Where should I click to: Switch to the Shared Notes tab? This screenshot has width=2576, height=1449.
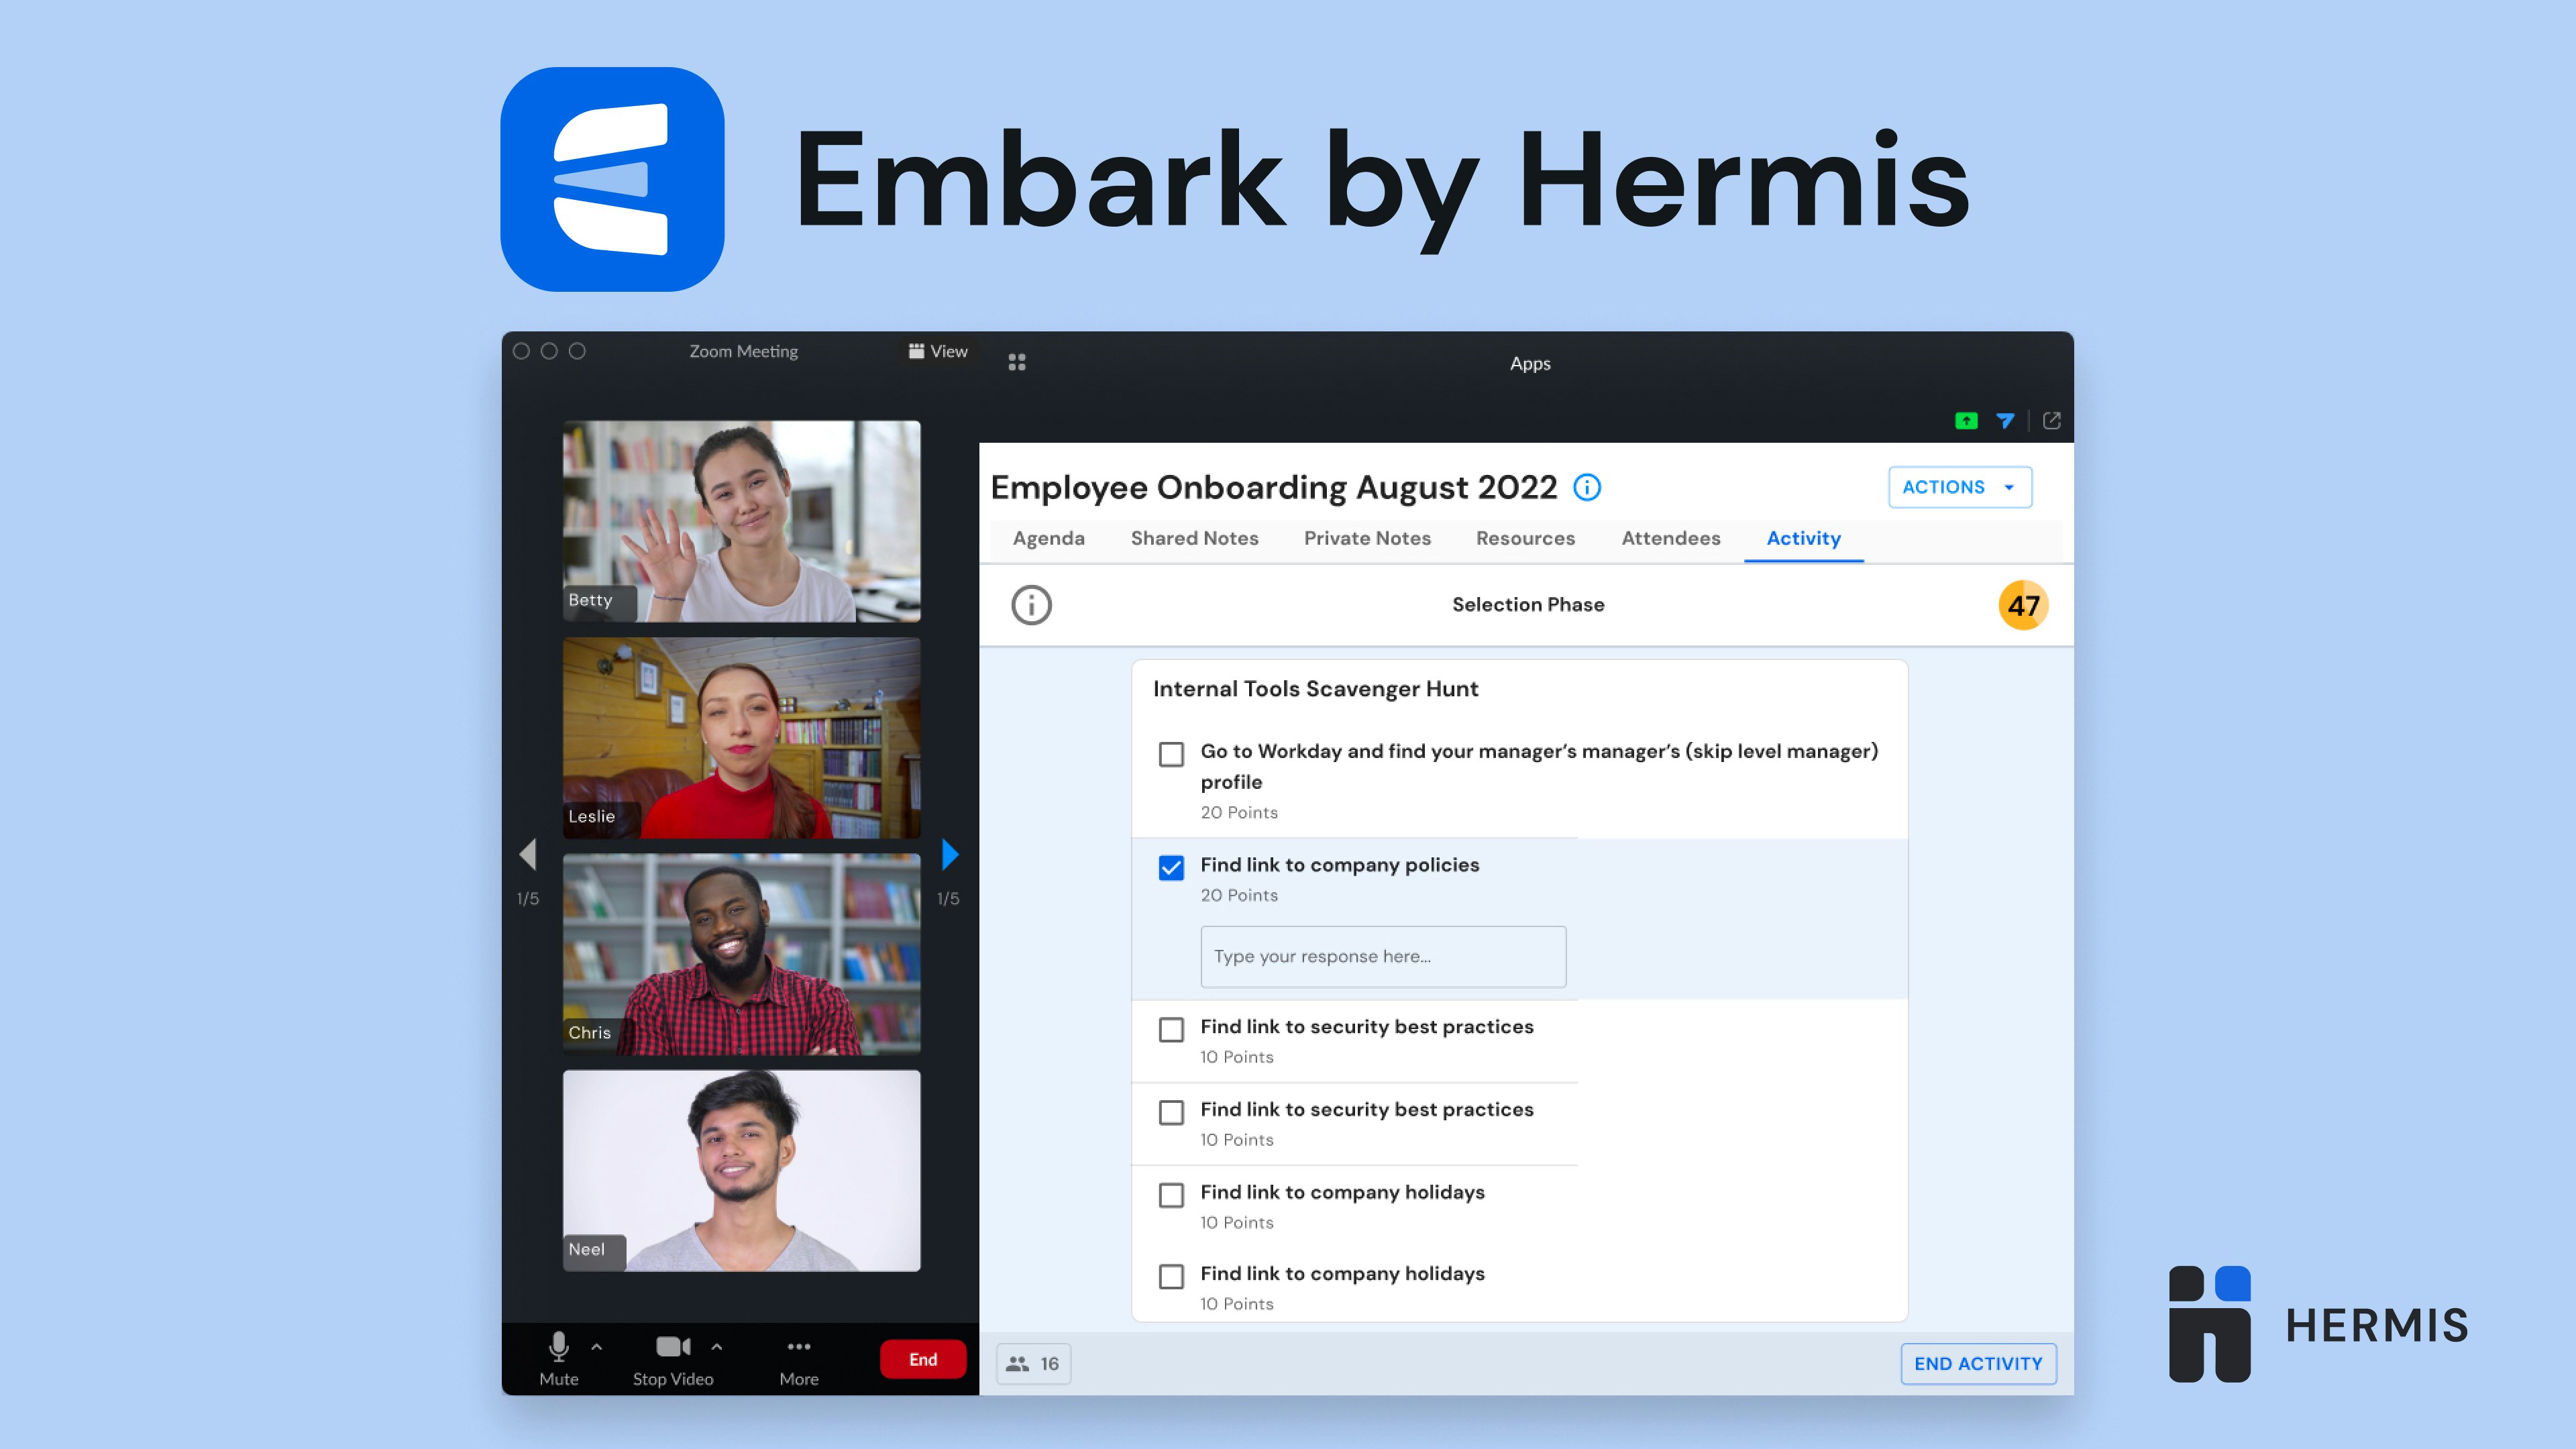pos(1194,538)
